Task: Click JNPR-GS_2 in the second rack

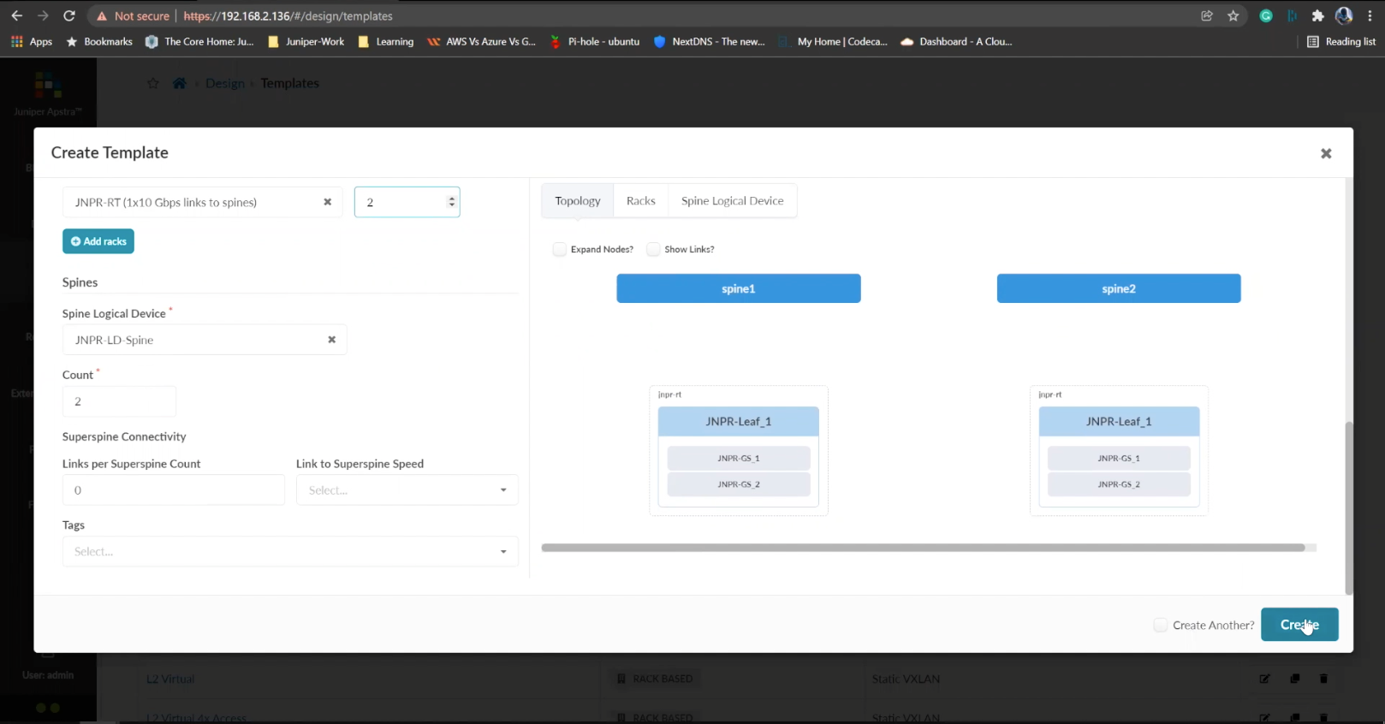Action: pyautogui.click(x=1119, y=484)
